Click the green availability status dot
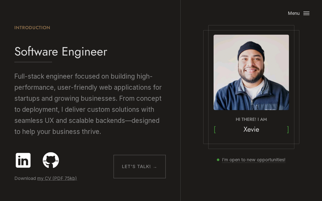Screen dimensions: 322x201 tap(218, 160)
